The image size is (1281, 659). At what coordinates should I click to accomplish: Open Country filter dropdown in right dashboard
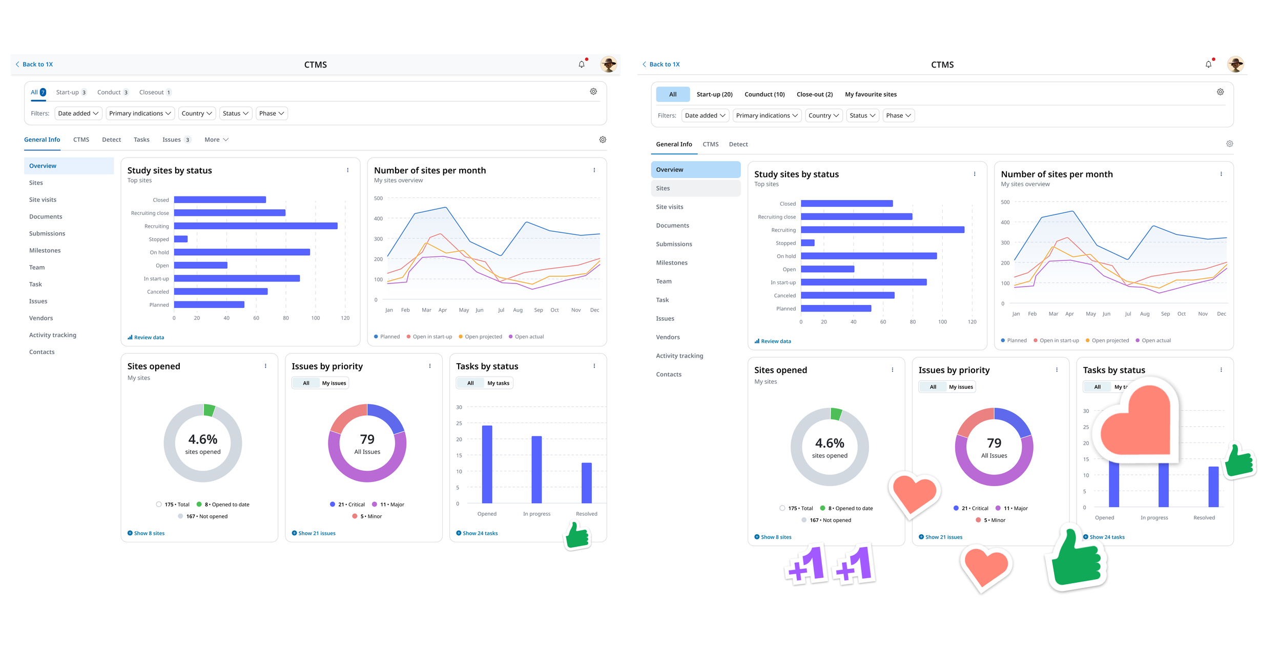823,116
